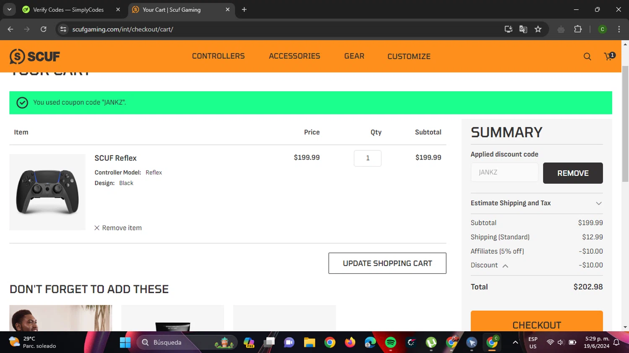Click UPDATE SHOPPING CART button
The height and width of the screenshot is (353, 629).
(x=387, y=263)
